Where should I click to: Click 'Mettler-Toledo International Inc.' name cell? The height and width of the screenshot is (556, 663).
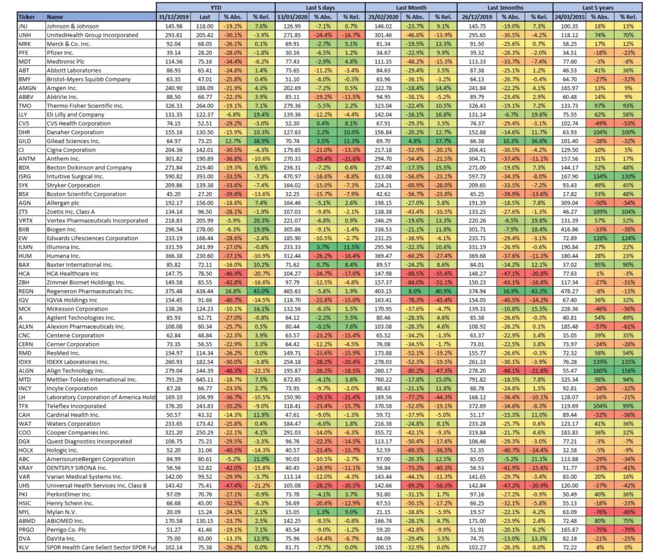[100, 380]
